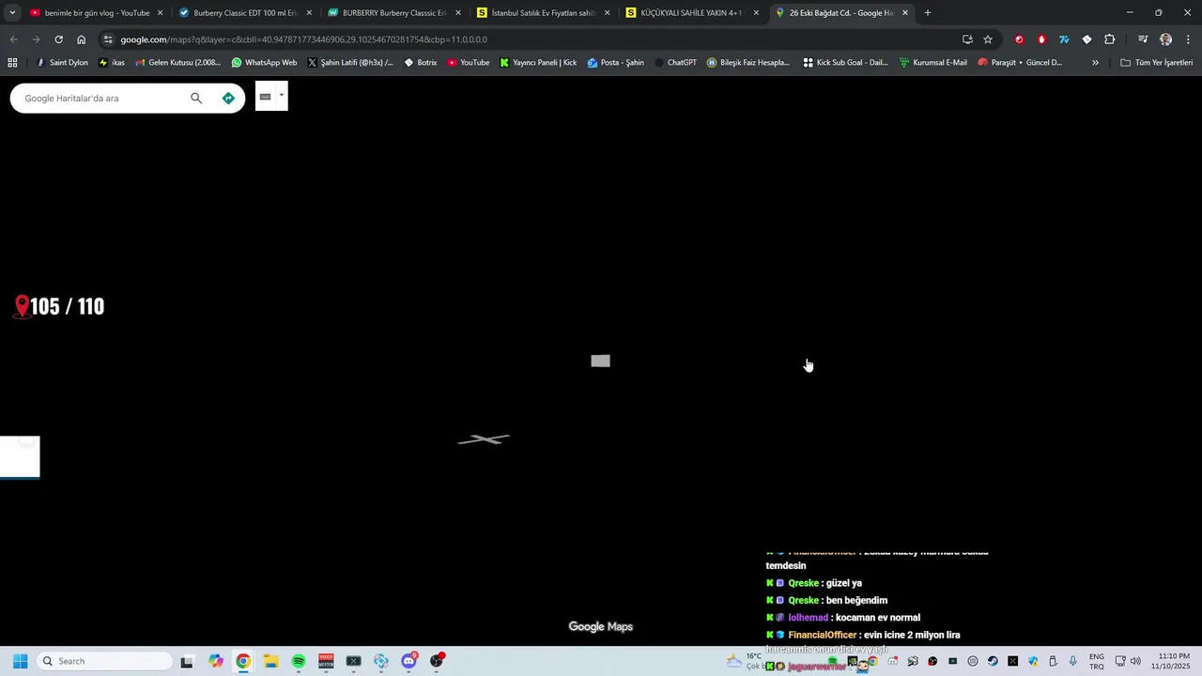
Task: Open the Extensions puzzle piece menu
Action: (x=1110, y=39)
